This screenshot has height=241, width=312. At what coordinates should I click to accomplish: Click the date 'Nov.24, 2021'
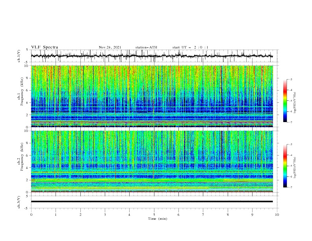[110, 47]
